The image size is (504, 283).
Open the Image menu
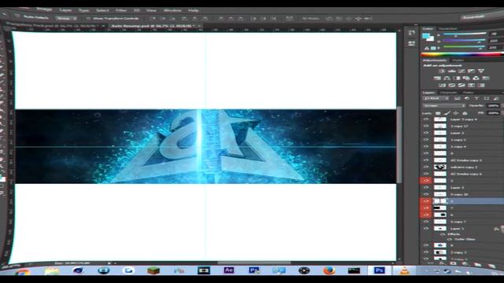tap(44, 9)
